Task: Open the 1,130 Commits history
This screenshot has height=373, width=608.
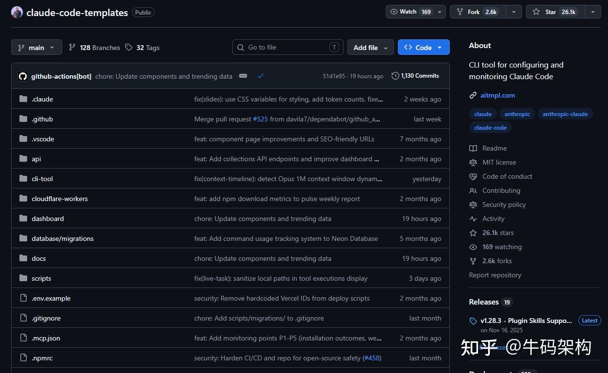Action: click(415, 76)
